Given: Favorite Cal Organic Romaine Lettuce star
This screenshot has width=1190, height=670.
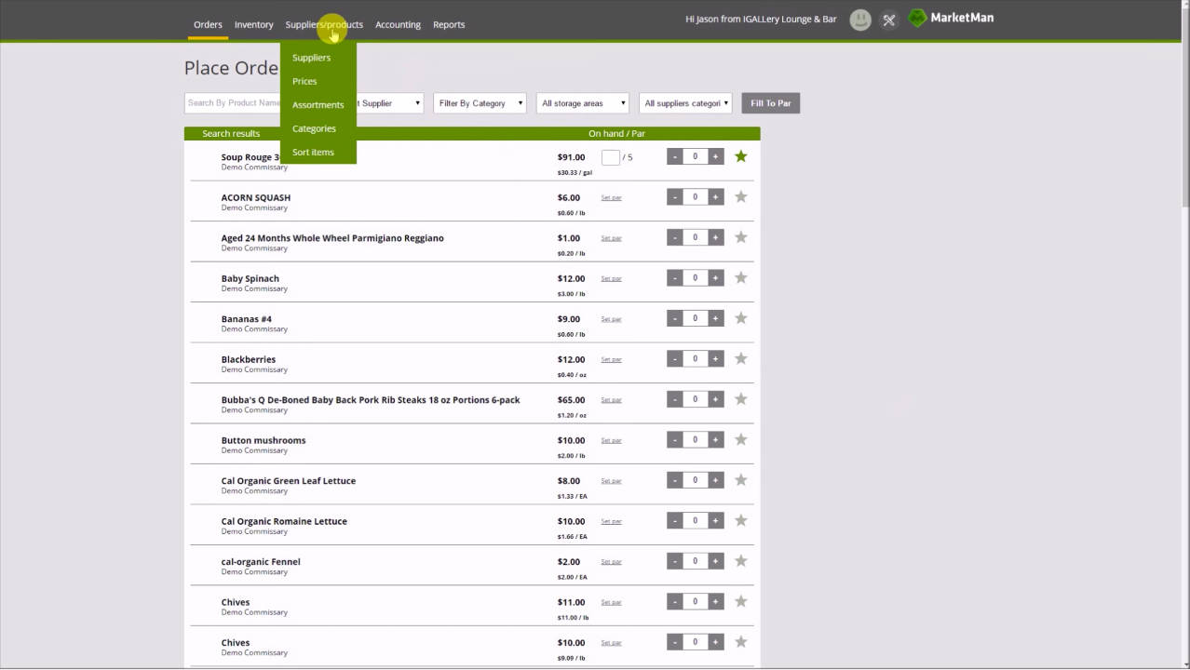Looking at the screenshot, I should [740, 519].
